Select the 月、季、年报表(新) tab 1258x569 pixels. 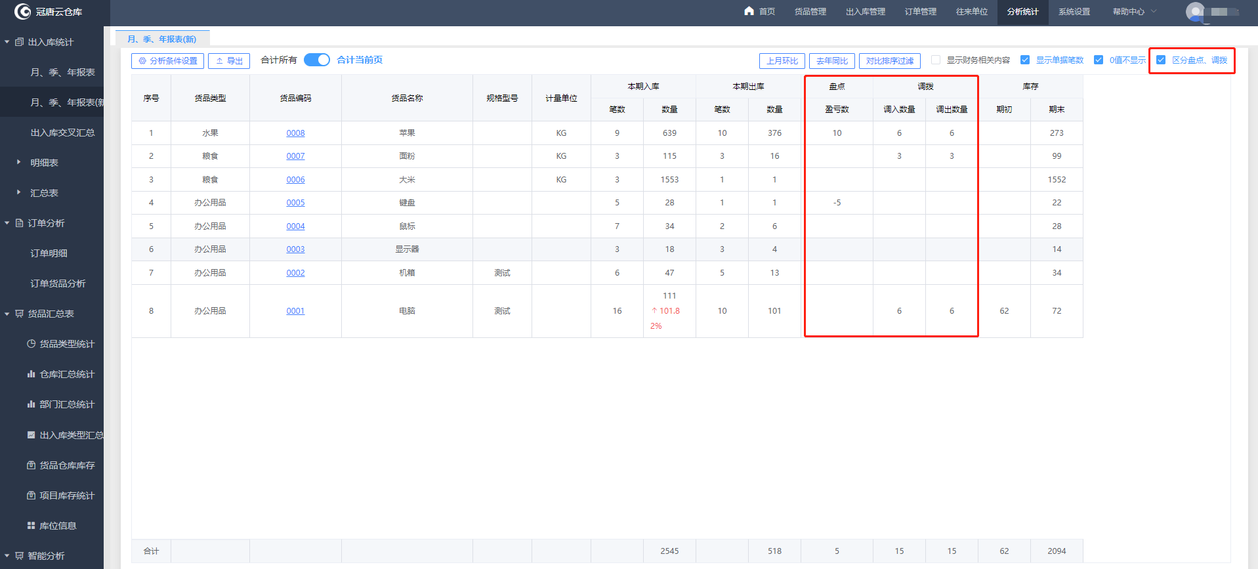[x=162, y=39]
